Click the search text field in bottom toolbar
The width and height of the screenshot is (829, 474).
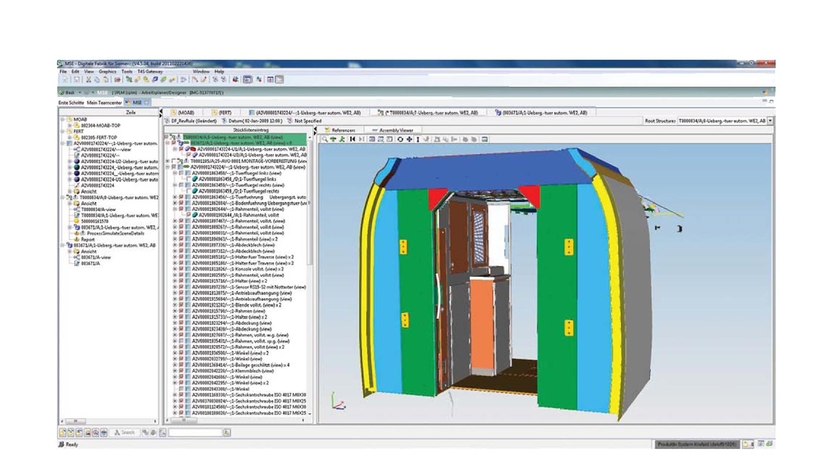pyautogui.click(x=195, y=432)
